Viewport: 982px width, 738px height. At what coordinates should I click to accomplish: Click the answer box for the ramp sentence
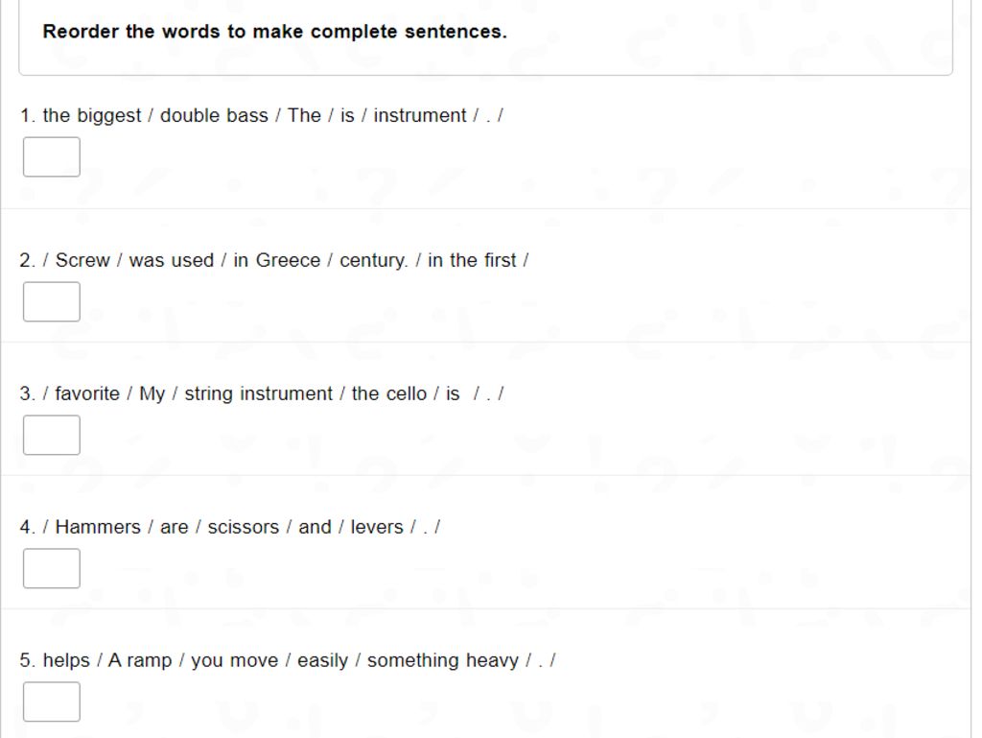click(52, 702)
